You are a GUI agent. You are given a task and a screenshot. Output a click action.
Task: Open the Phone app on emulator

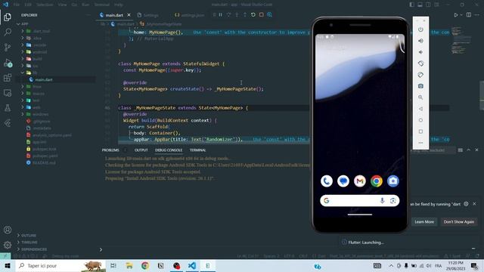point(327,181)
